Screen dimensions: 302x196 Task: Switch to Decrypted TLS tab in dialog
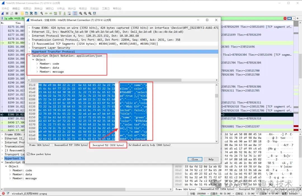click(108, 145)
